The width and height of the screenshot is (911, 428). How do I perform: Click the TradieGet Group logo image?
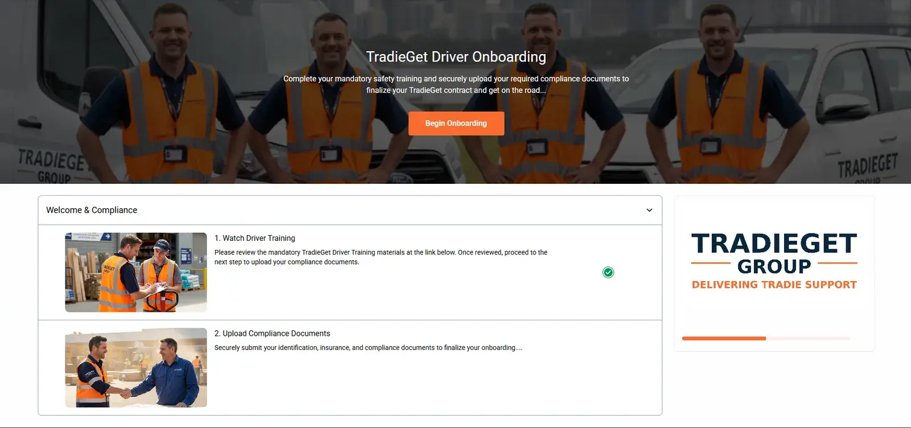click(774, 261)
